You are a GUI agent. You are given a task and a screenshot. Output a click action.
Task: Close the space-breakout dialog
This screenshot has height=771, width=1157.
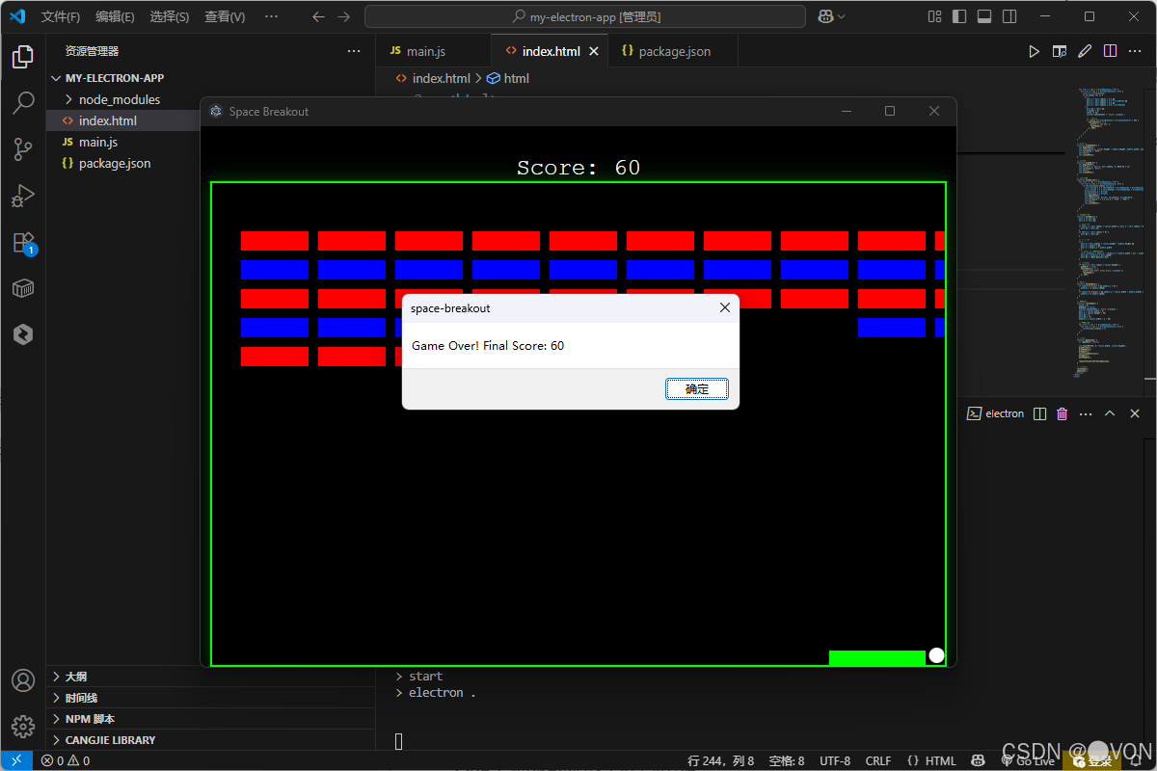[725, 308]
